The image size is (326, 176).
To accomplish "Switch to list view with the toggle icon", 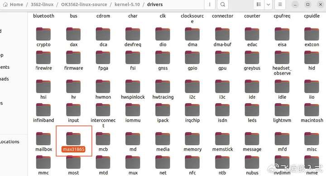I will (x=259, y=5).
